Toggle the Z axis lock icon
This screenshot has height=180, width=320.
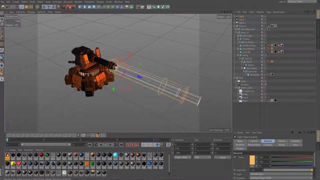pyautogui.click(x=53, y=7)
